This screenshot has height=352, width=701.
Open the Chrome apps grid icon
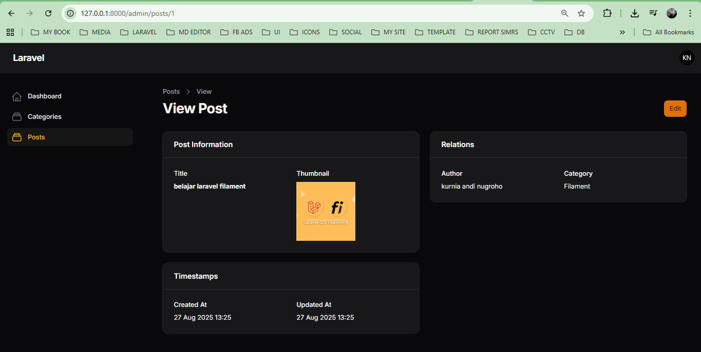coord(10,32)
